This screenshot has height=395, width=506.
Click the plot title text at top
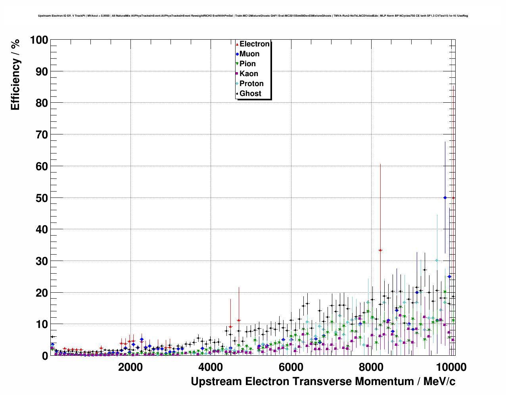[253, 16]
